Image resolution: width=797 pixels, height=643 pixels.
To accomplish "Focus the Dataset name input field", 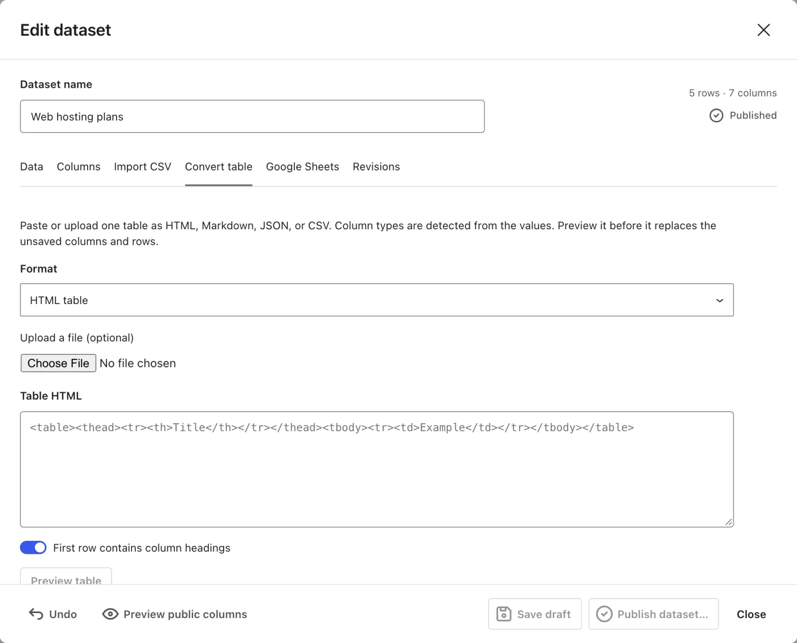I will 252,117.
